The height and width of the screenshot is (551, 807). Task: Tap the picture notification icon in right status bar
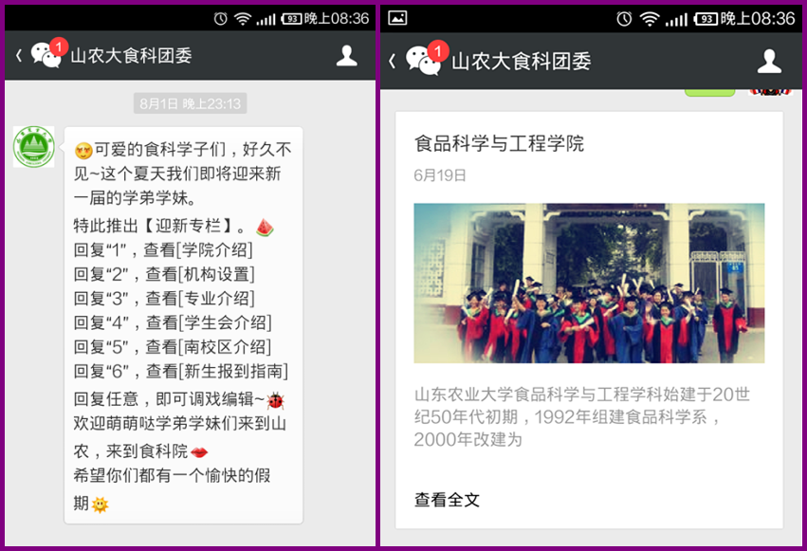tap(398, 18)
